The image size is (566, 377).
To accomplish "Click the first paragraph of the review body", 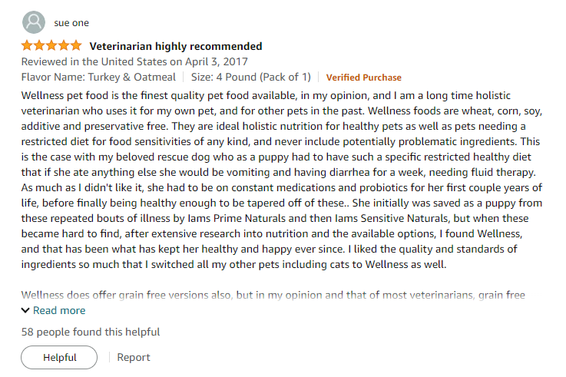I will point(282,180).
